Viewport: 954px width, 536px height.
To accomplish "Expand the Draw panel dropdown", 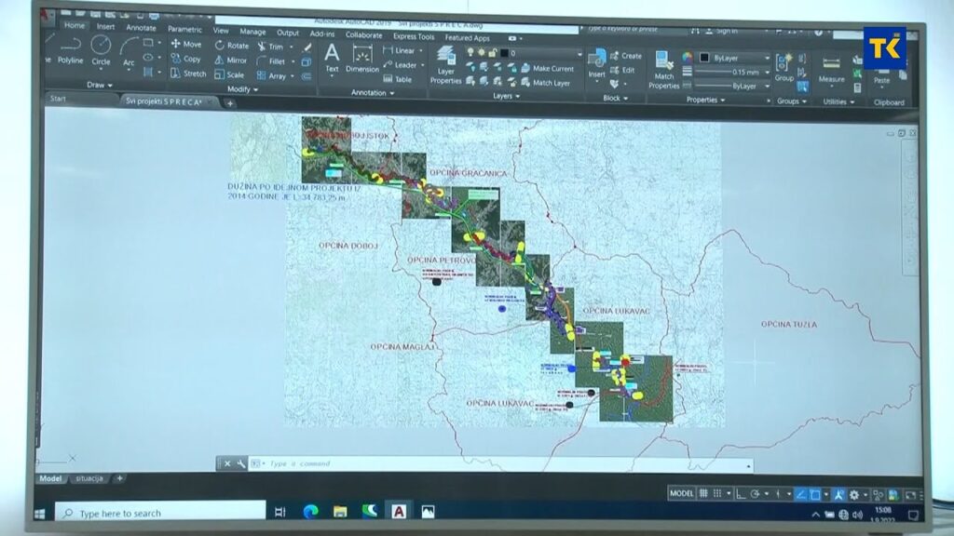I will coord(100,85).
